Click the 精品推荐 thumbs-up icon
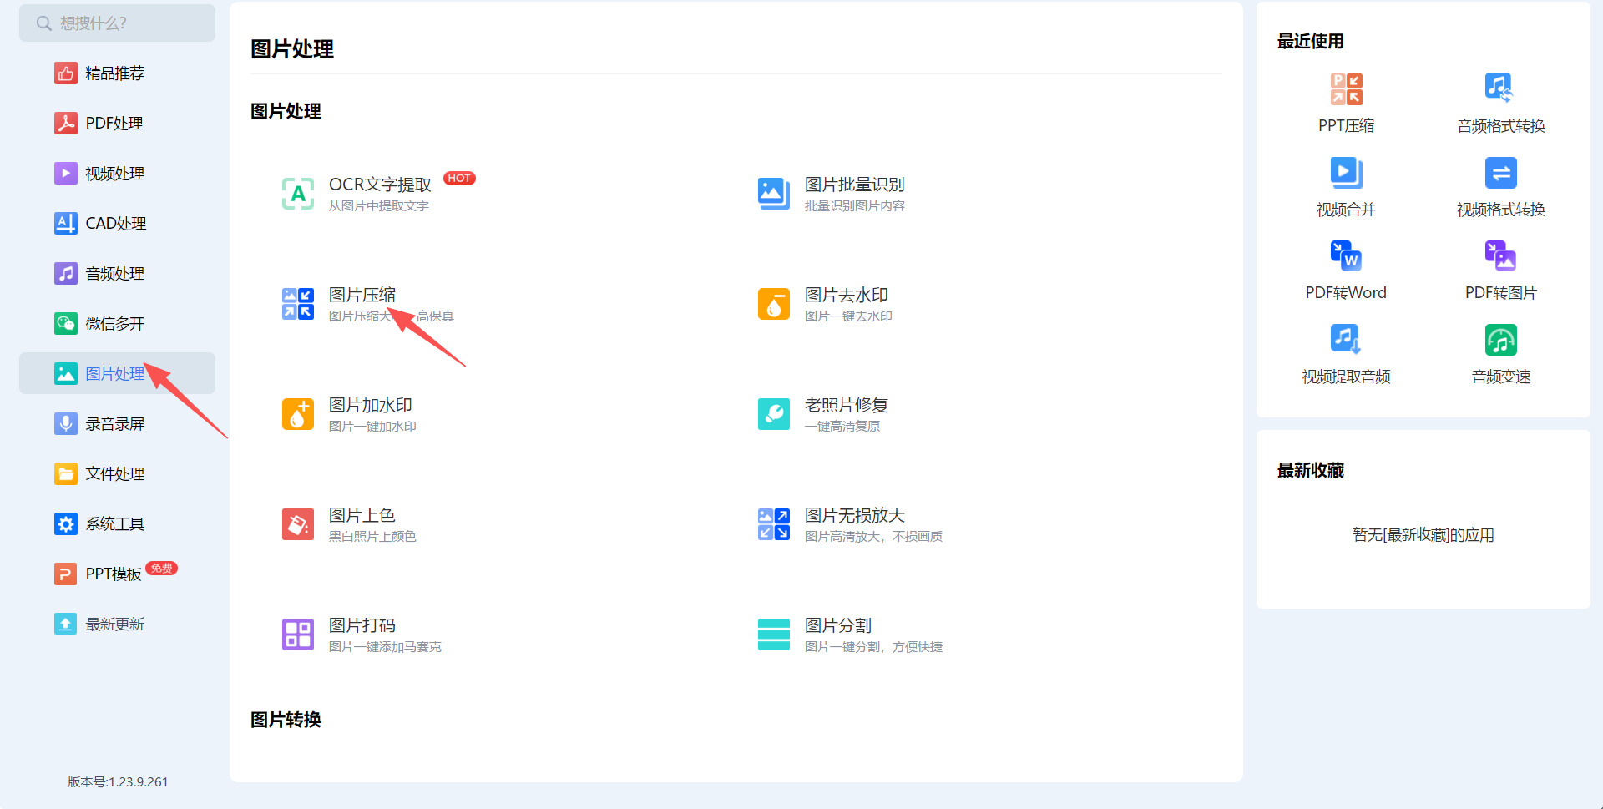The width and height of the screenshot is (1603, 809). coord(66,73)
